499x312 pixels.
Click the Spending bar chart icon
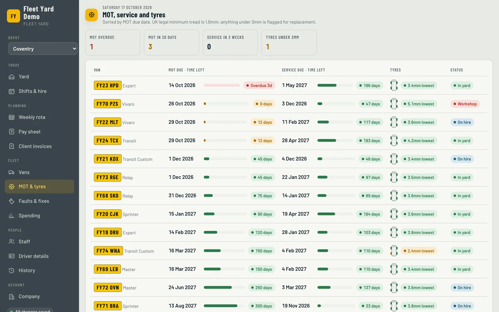(12, 216)
